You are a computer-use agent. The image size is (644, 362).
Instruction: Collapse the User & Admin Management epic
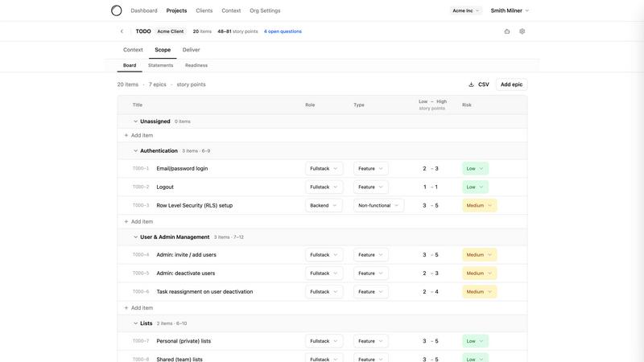(136, 237)
